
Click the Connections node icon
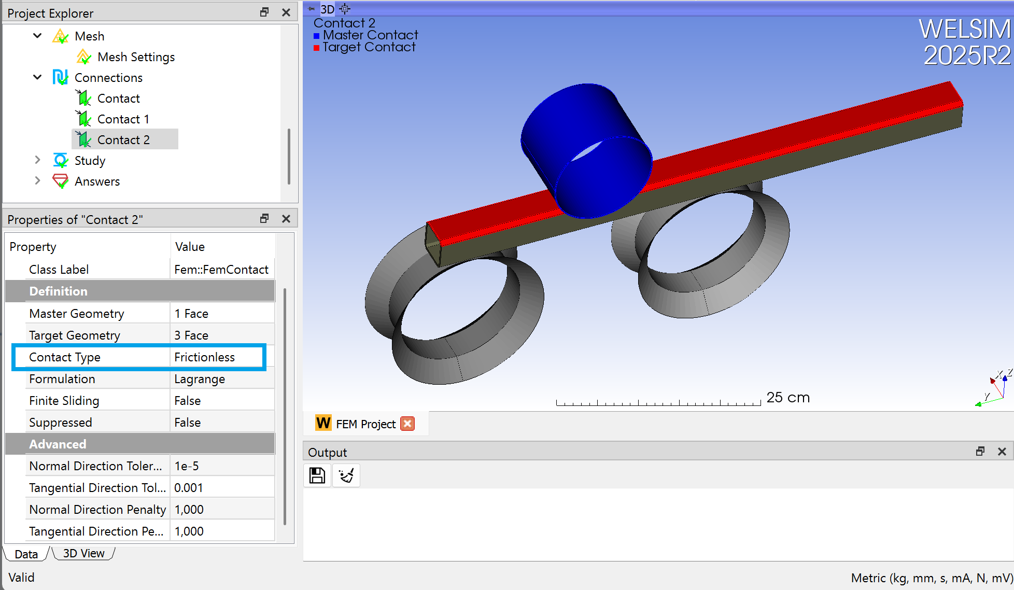(x=61, y=78)
